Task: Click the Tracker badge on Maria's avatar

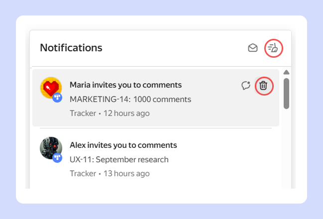Action: coord(57,98)
